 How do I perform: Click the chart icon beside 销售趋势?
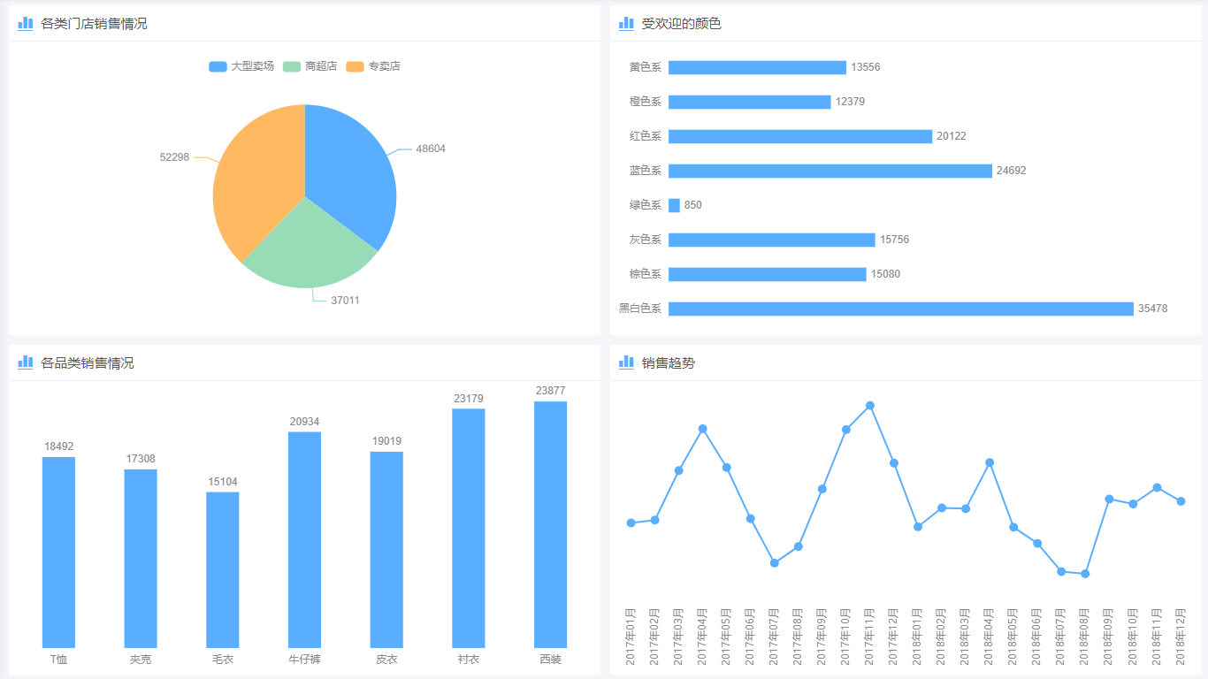626,362
